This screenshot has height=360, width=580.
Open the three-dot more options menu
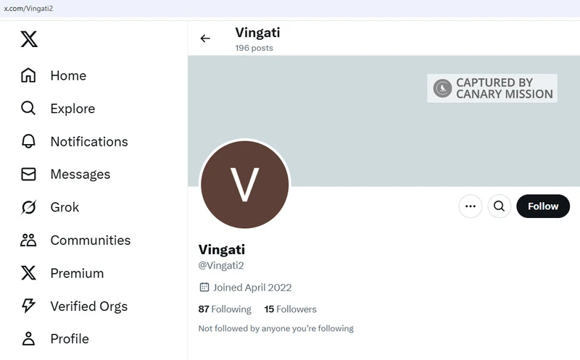471,206
